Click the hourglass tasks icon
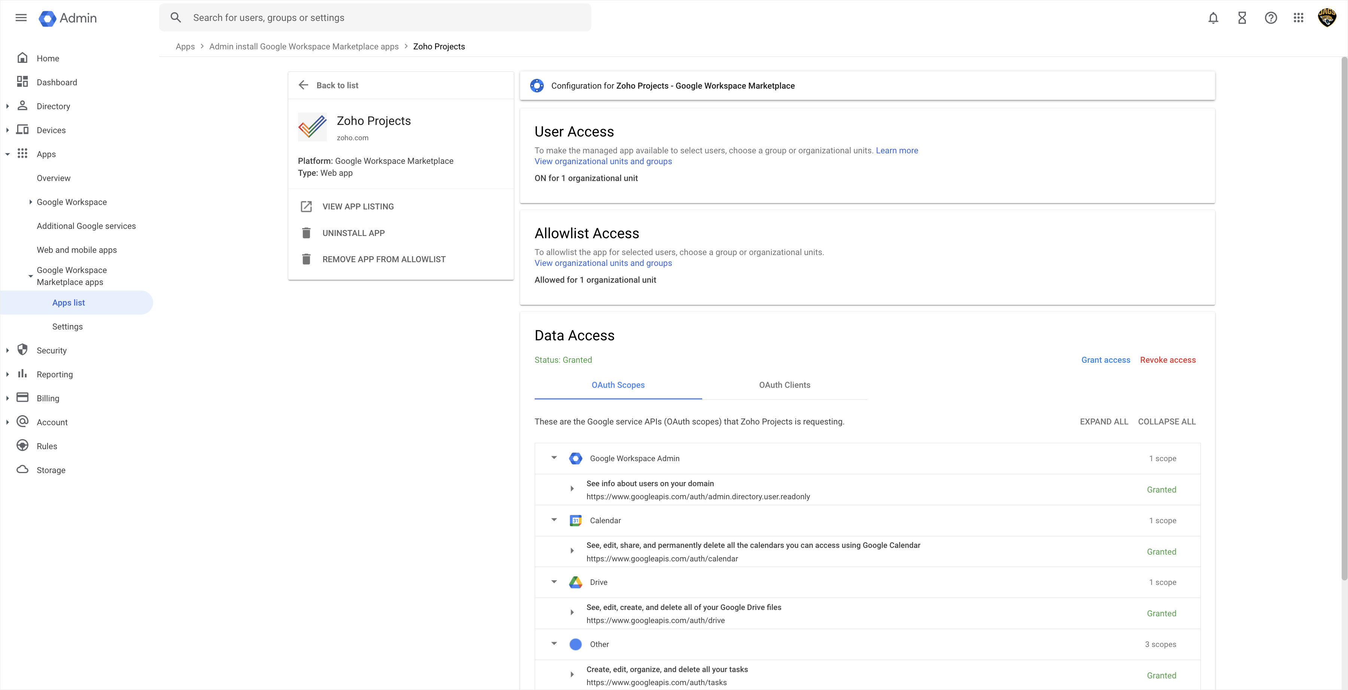The width and height of the screenshot is (1348, 690). pos(1242,18)
